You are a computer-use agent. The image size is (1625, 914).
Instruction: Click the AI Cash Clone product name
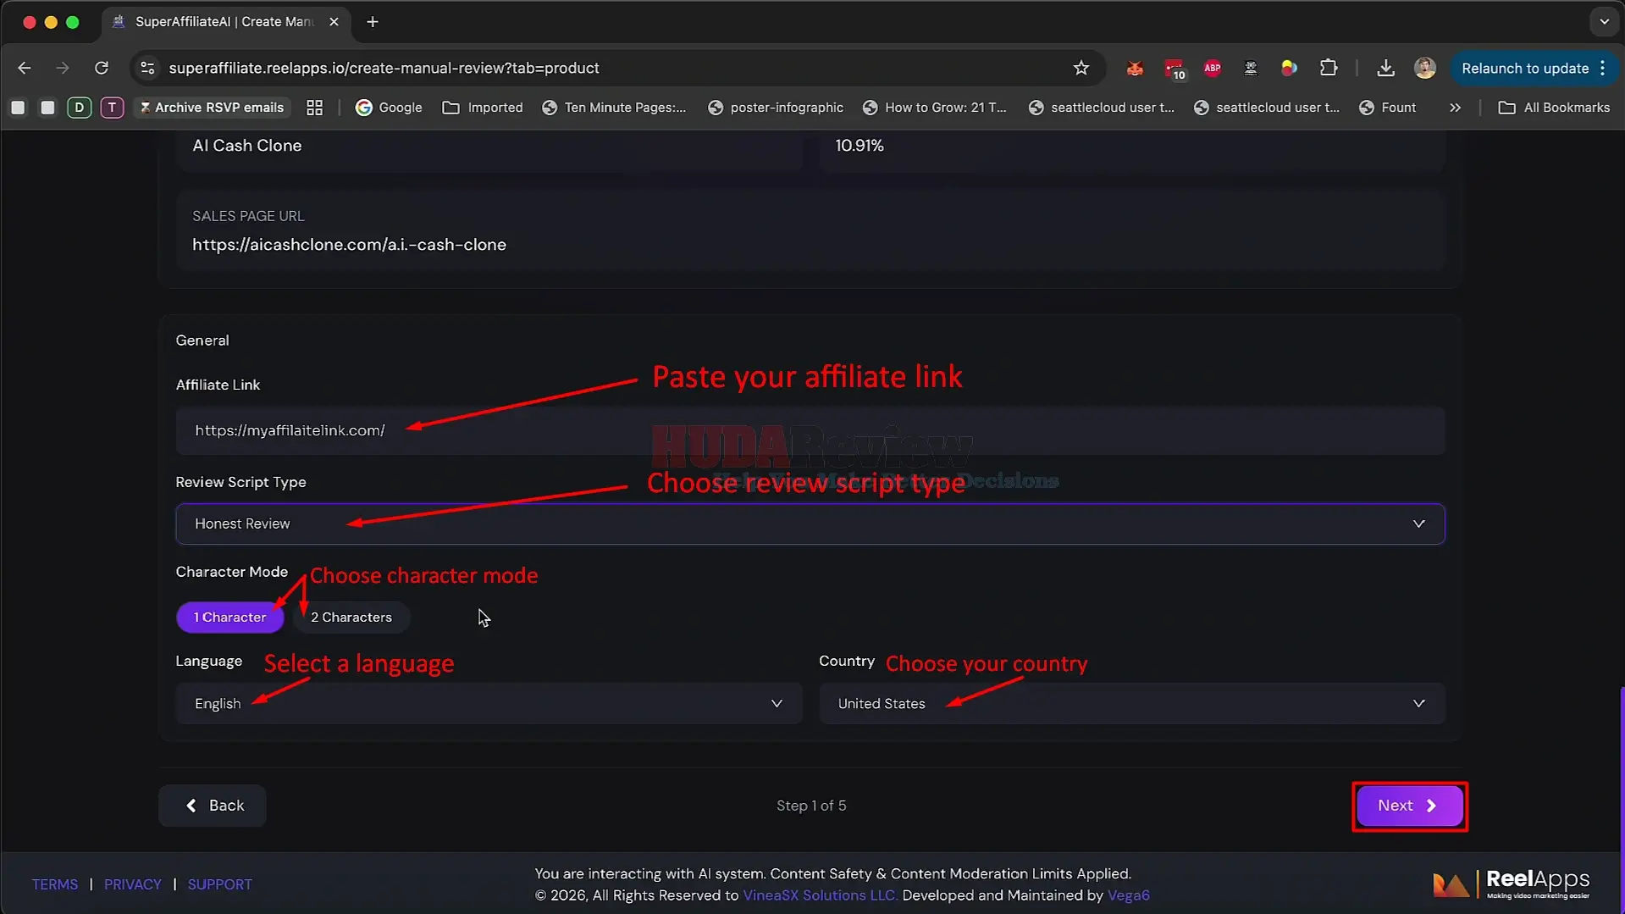[x=247, y=146]
